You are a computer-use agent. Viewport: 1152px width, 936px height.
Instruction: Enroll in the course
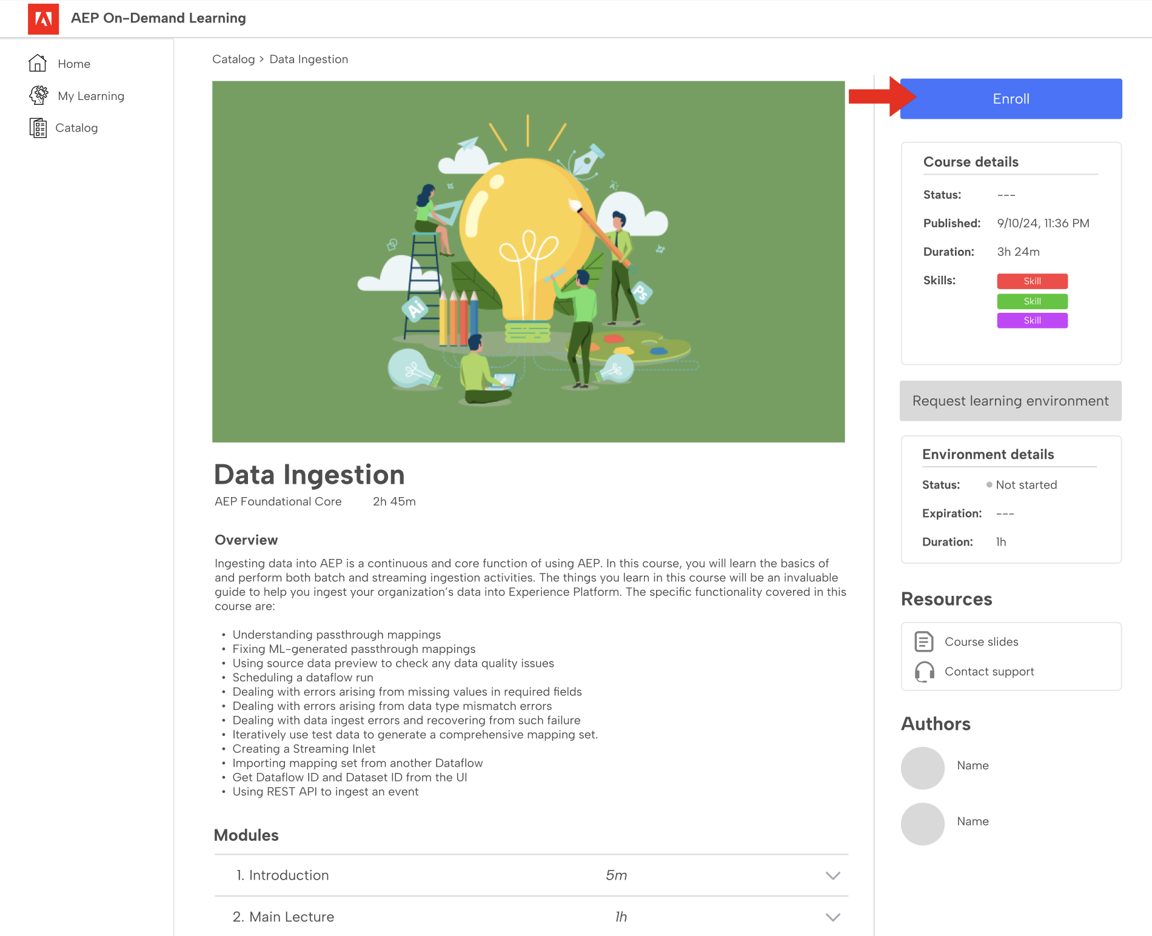[1011, 99]
